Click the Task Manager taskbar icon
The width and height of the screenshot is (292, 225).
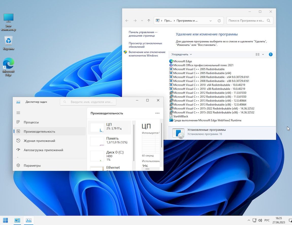coord(28,220)
